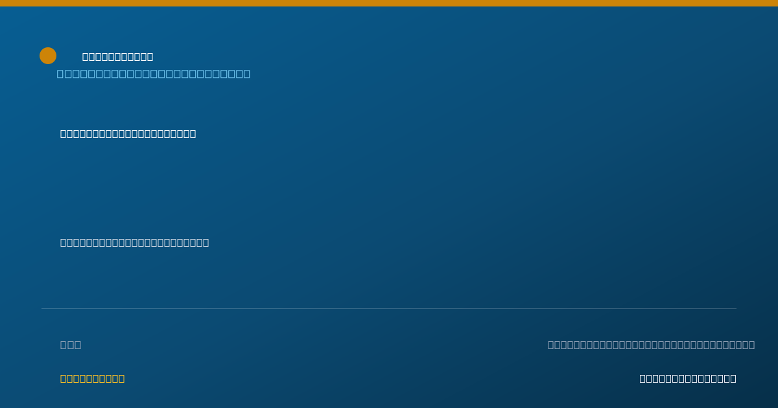Tap the round orange bullet next to the title

(48, 56)
